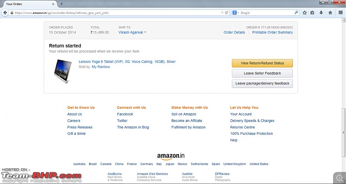Open Your Account footer link
346x184 pixels.
pyautogui.click(x=241, y=114)
